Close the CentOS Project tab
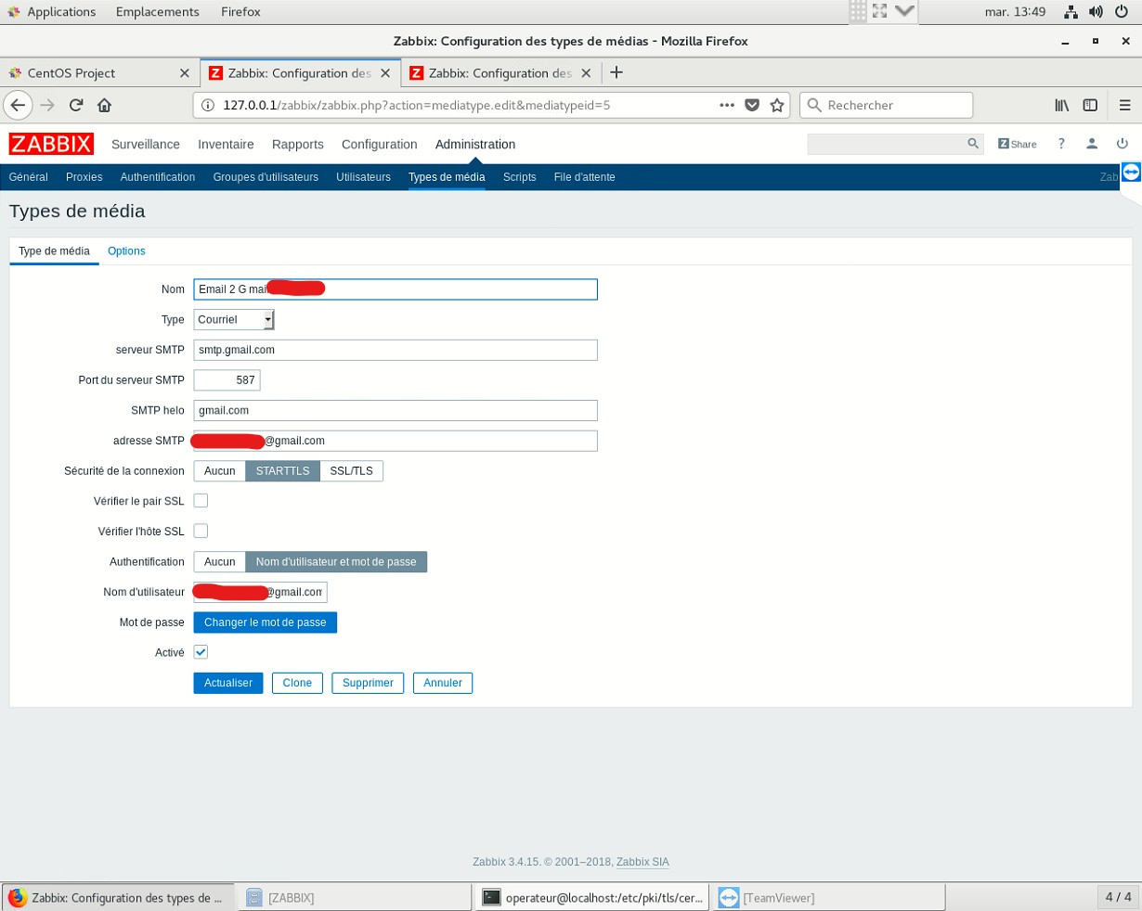This screenshot has width=1142, height=911. click(x=184, y=73)
